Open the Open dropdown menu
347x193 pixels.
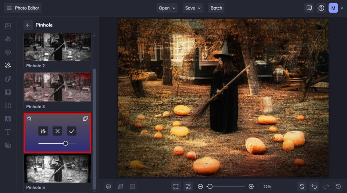click(167, 8)
